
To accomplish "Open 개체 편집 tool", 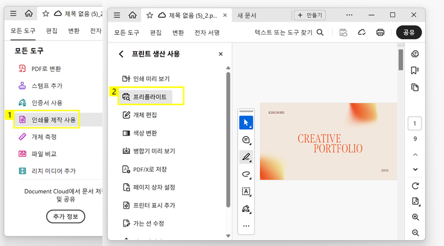I will (140, 115).
